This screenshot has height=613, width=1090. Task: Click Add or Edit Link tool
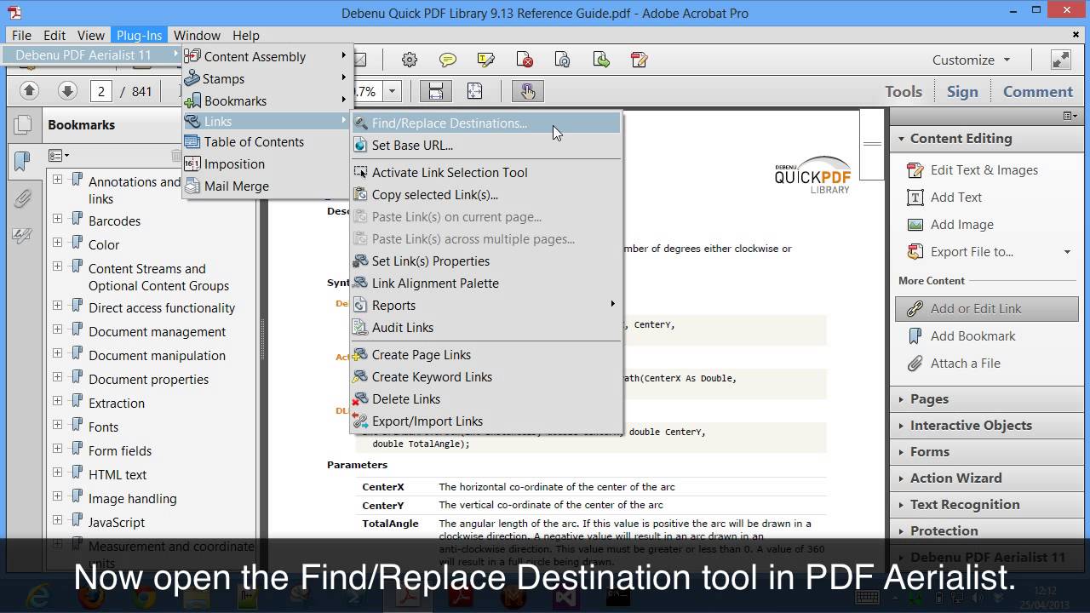click(x=987, y=308)
